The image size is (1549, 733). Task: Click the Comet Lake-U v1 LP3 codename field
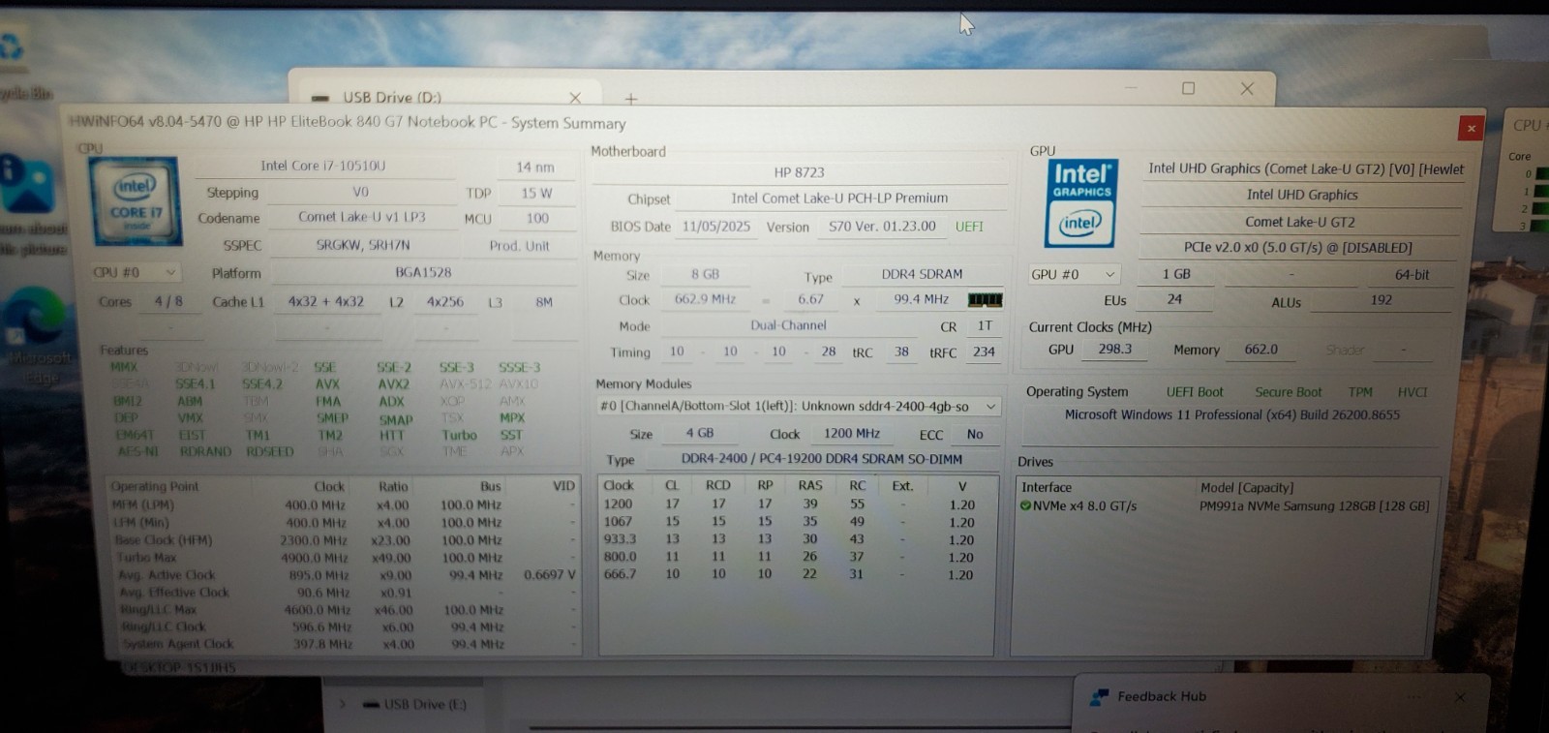(x=362, y=217)
